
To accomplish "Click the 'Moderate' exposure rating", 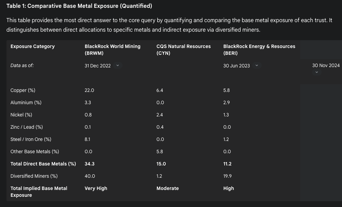I will pos(167,188).
